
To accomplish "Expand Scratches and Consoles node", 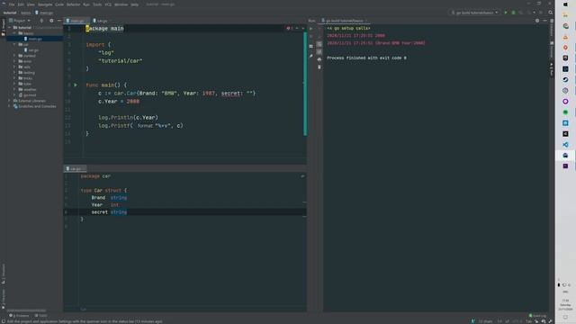I will pos(10,106).
